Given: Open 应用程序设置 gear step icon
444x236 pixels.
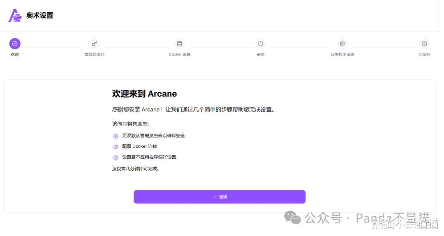Looking at the screenshot, I should pyautogui.click(x=342, y=44).
